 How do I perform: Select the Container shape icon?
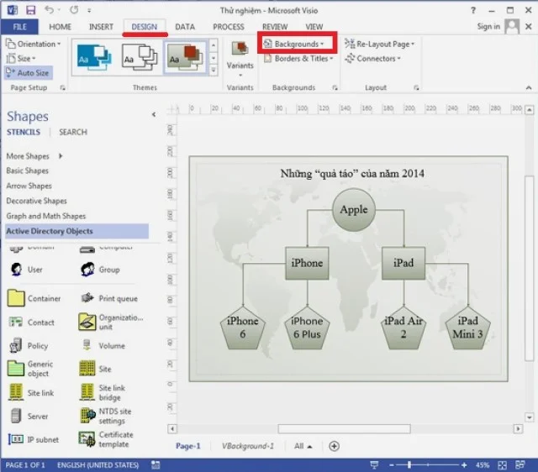pos(15,298)
